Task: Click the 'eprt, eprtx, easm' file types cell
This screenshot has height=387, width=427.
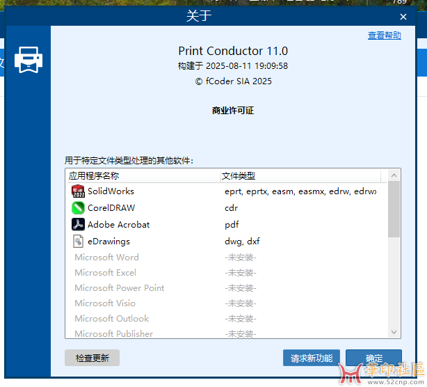Action: [x=300, y=191]
